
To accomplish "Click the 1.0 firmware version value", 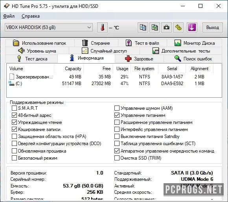I will (x=100, y=173).
